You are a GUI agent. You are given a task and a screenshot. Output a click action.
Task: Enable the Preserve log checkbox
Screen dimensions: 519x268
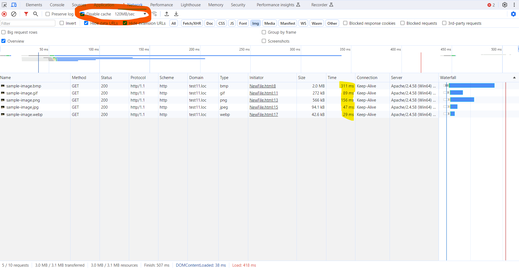pyautogui.click(x=48, y=14)
